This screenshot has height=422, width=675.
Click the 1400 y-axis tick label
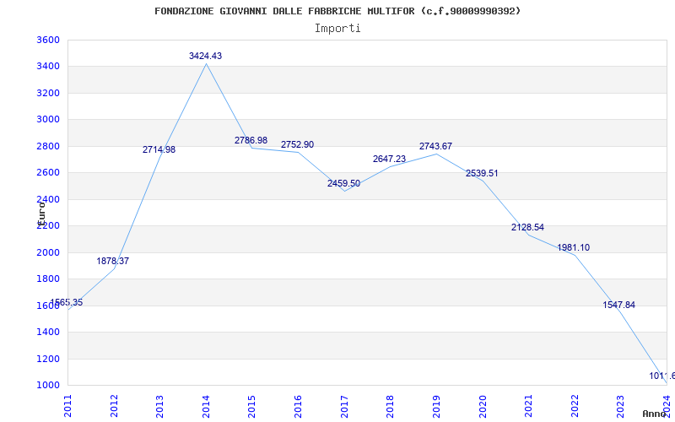click(48, 332)
